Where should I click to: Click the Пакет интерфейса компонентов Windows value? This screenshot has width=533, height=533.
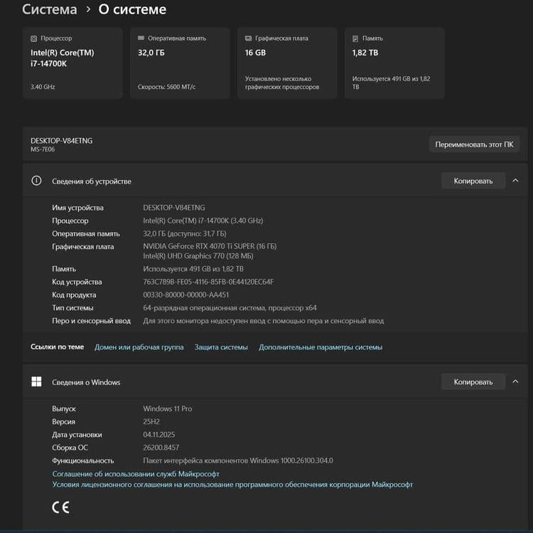(x=238, y=460)
